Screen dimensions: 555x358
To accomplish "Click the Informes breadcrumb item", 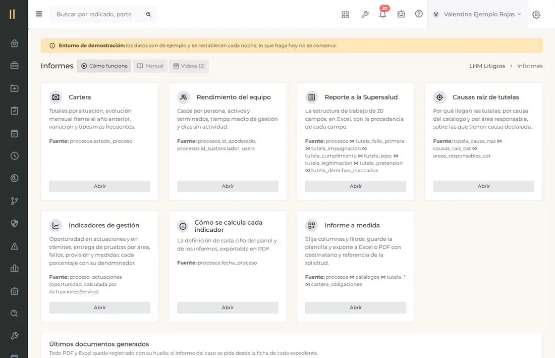I will (530, 66).
